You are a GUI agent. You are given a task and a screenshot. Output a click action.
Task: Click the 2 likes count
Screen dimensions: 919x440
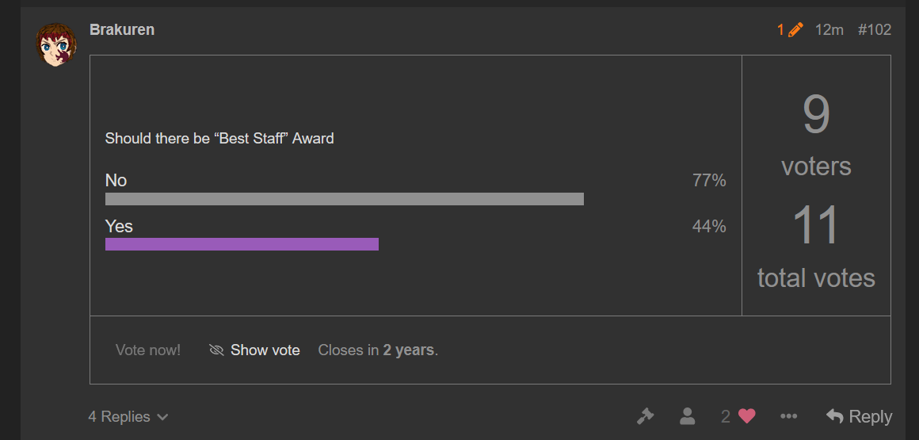pos(726,416)
